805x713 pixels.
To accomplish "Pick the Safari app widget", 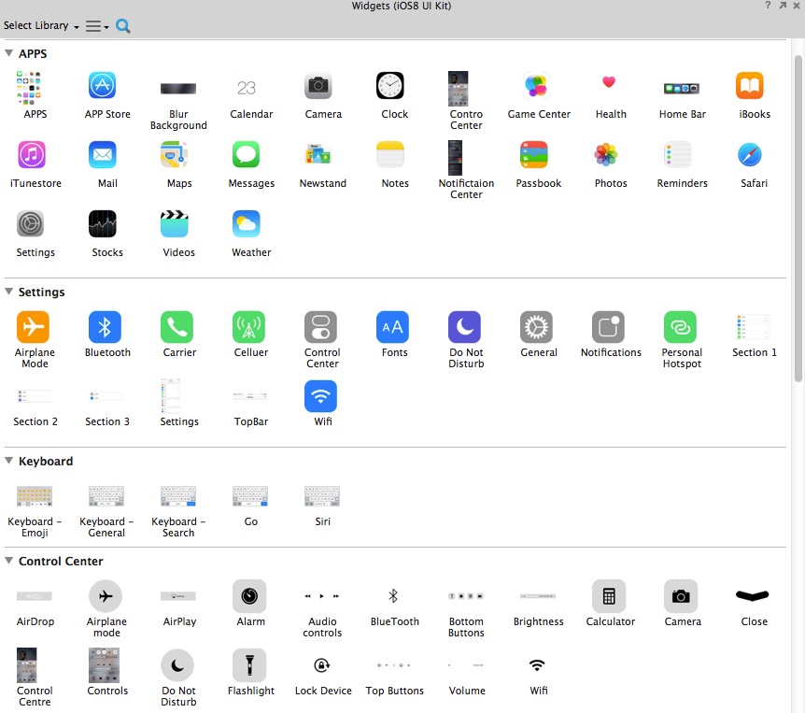I will pos(750,154).
